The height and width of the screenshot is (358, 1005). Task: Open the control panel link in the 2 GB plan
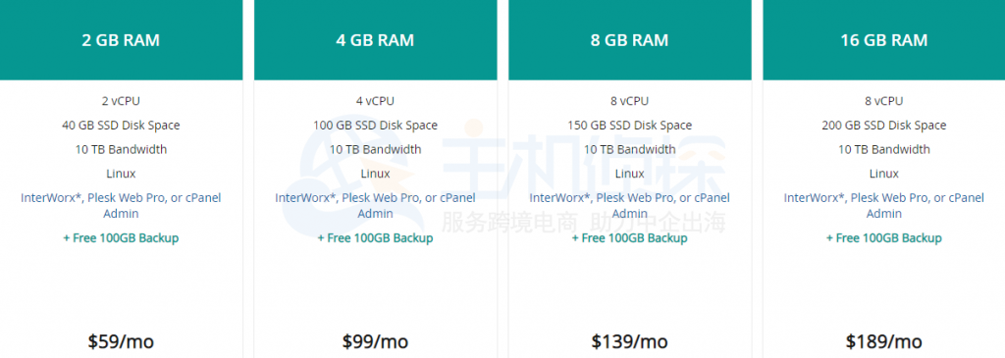pos(121,206)
